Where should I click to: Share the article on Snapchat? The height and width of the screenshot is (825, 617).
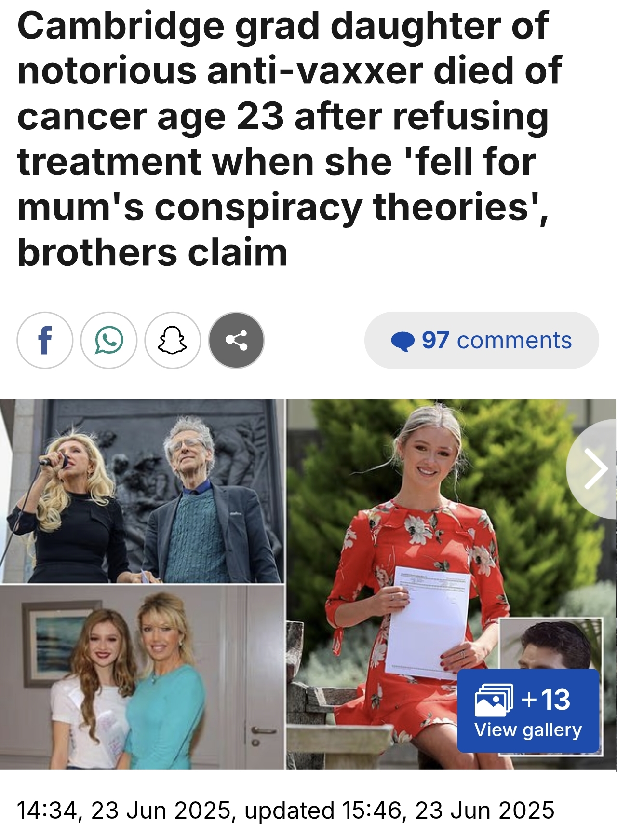click(x=173, y=340)
